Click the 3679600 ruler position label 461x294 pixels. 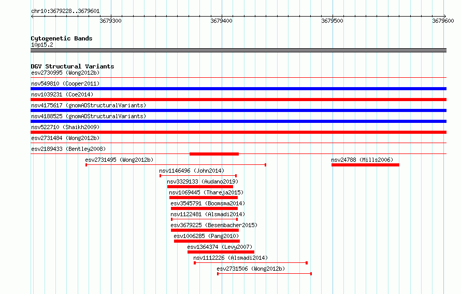coord(443,21)
